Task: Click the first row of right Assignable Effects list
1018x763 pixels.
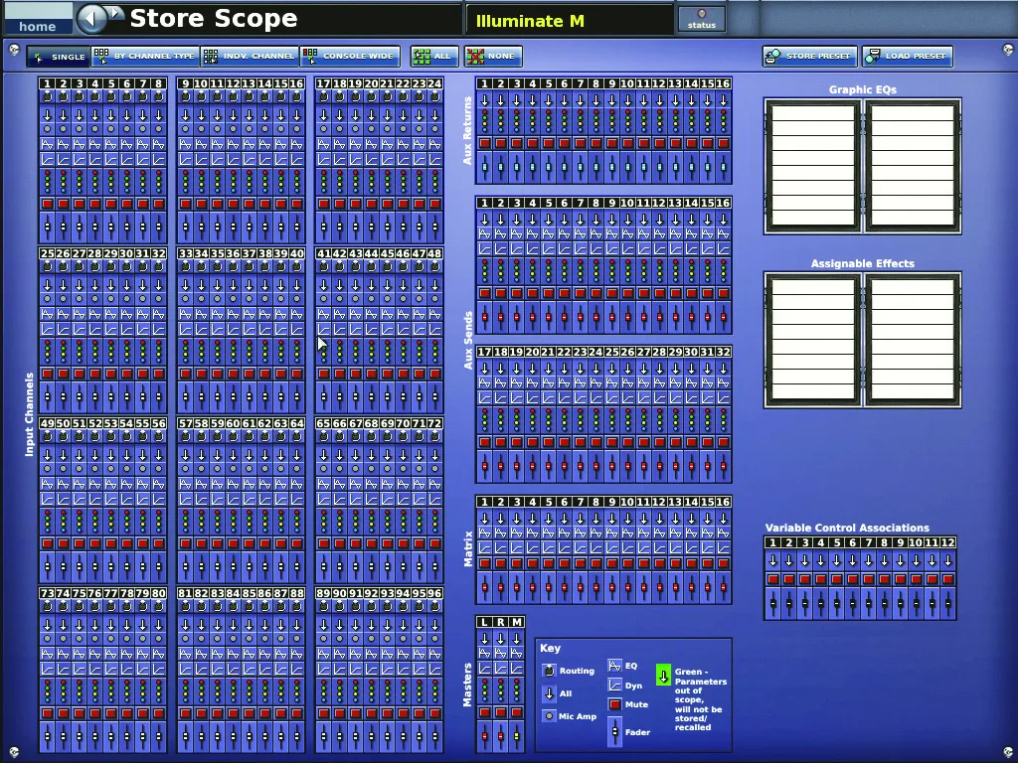Action: pyautogui.click(x=913, y=287)
